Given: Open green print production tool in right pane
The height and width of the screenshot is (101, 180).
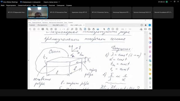Looking at the screenshot, I should pyautogui.click(x=150, y=79).
